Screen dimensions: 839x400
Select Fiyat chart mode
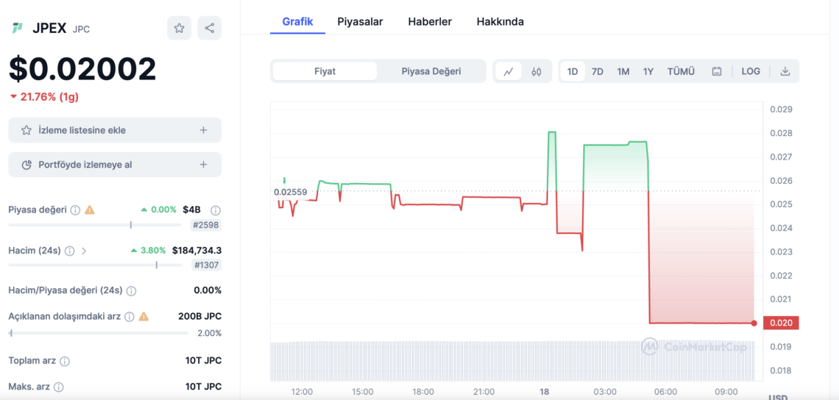(325, 71)
